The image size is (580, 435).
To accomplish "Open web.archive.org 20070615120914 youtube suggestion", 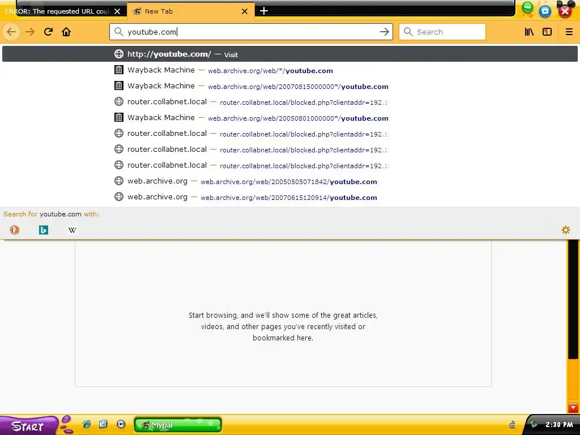I will (289, 197).
